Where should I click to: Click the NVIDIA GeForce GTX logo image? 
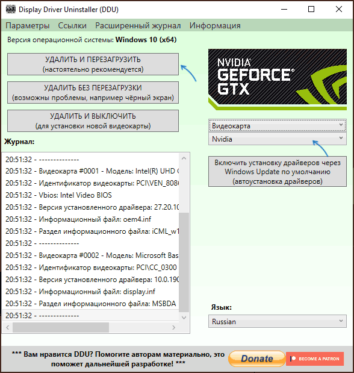click(x=278, y=80)
